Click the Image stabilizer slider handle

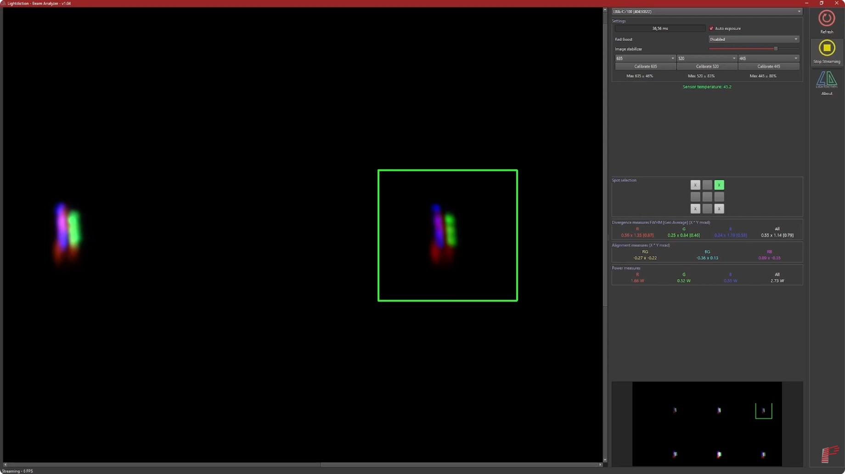click(776, 49)
